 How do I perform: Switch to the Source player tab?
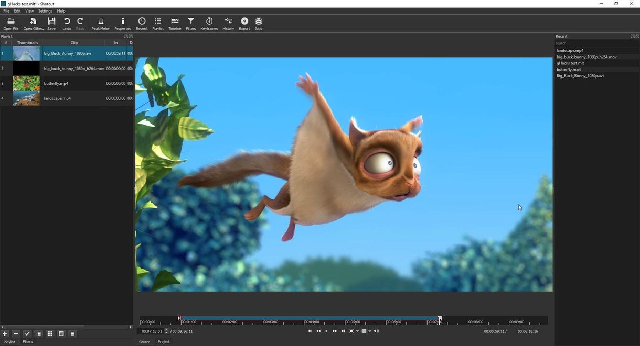pos(144,342)
